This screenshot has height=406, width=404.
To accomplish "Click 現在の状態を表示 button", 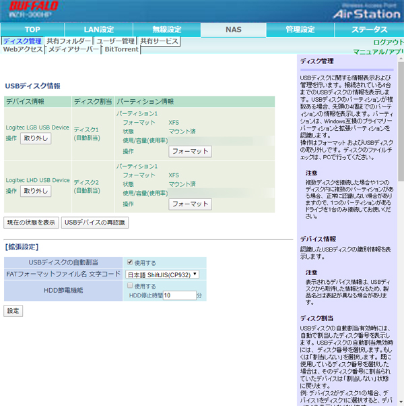I will (31, 223).
